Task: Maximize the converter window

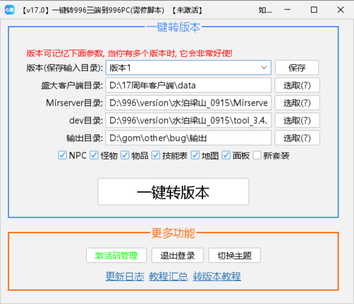Action: (x=314, y=10)
